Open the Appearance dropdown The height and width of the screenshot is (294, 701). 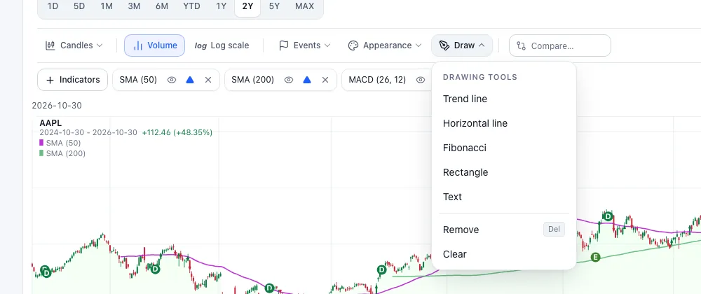coord(384,45)
